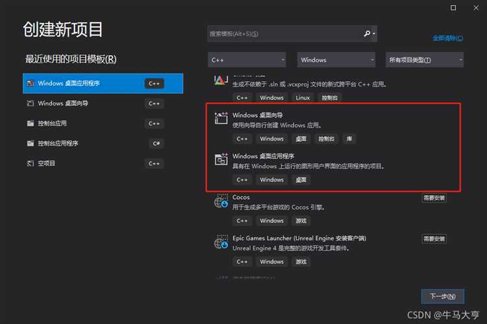487x324 pixels.
Task: Click the Windows 桌面向导 icon in recent templates
Action: click(x=31, y=103)
